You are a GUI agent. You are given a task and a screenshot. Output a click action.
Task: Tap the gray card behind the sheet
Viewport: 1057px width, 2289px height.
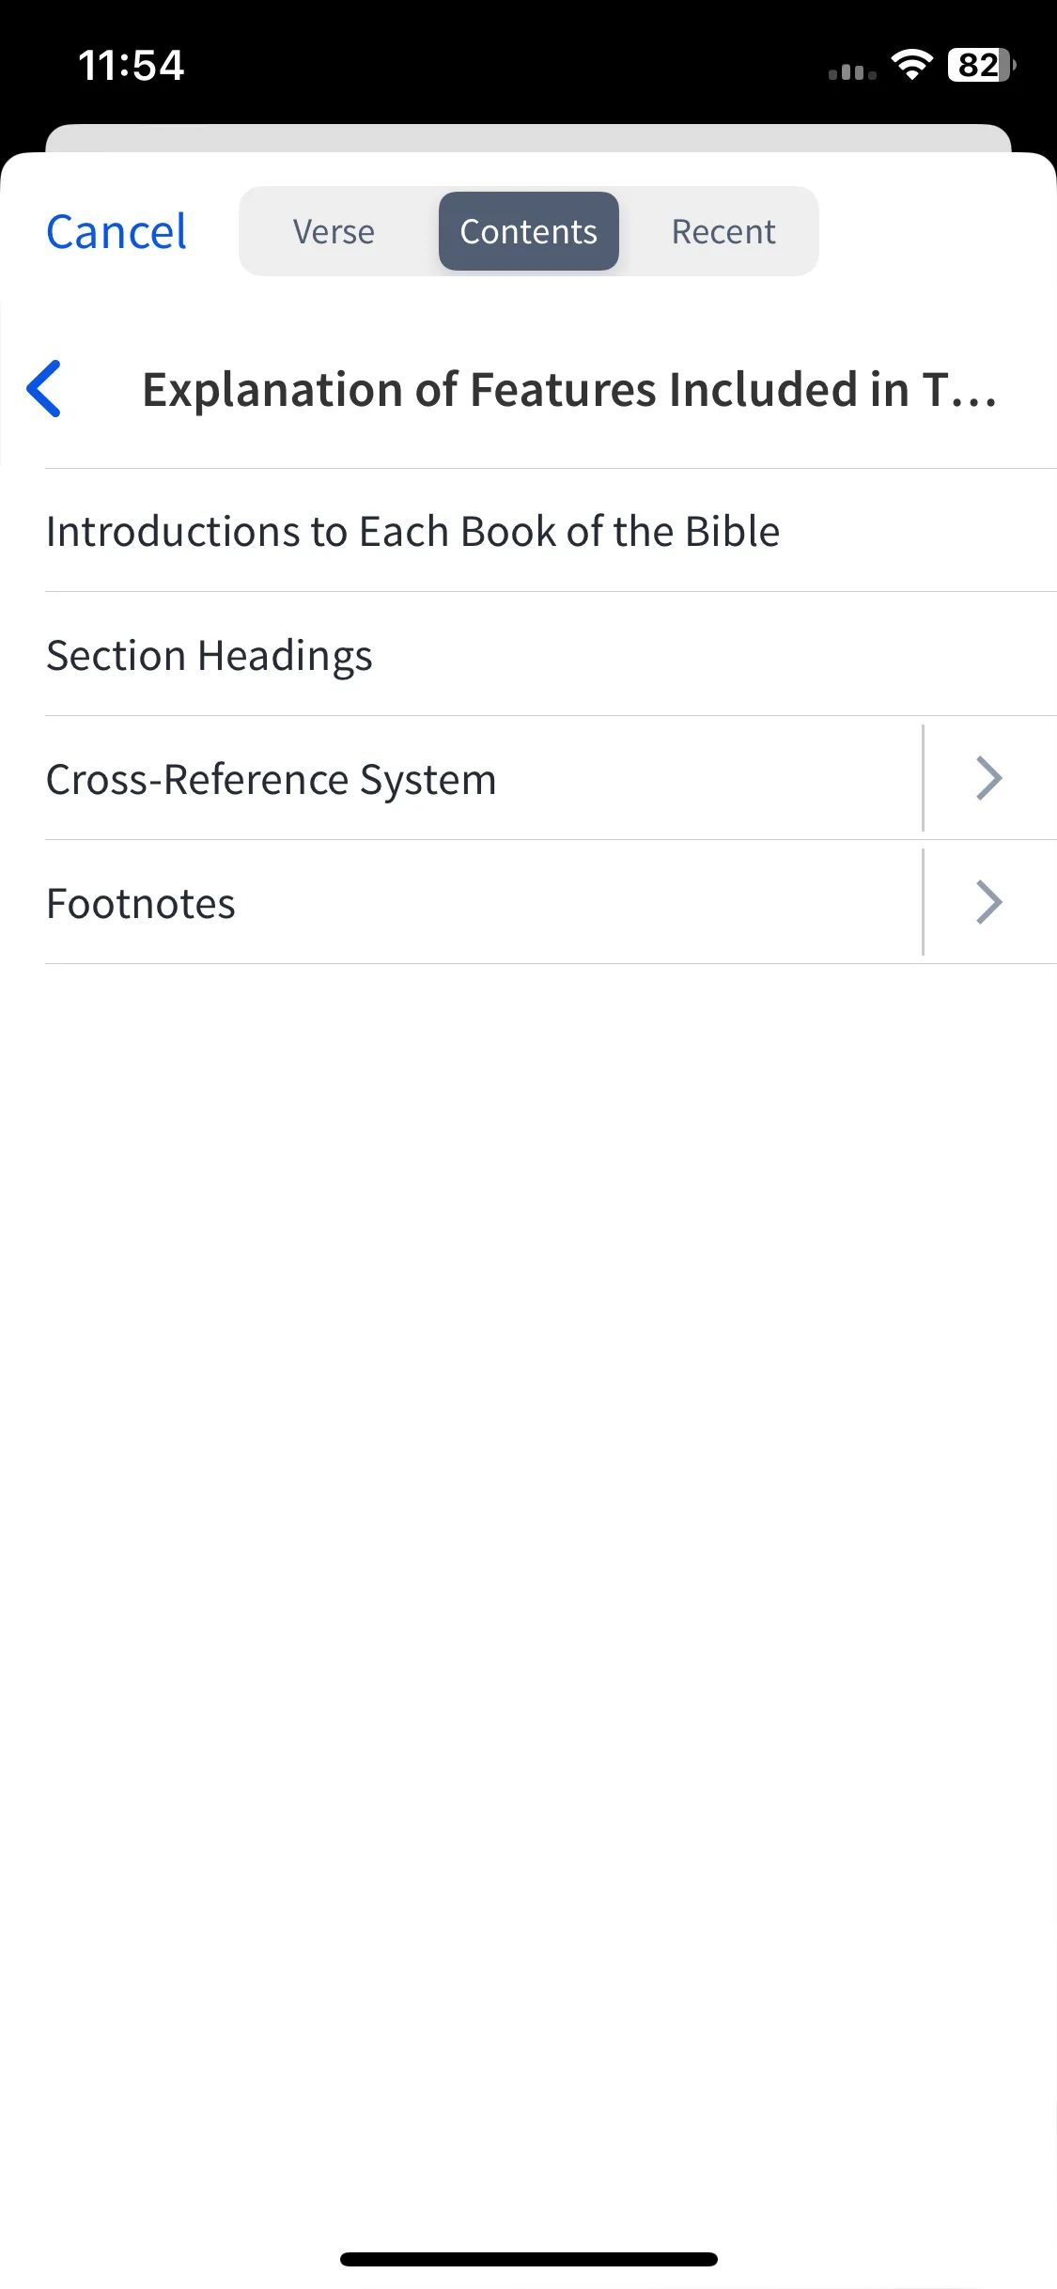529,137
